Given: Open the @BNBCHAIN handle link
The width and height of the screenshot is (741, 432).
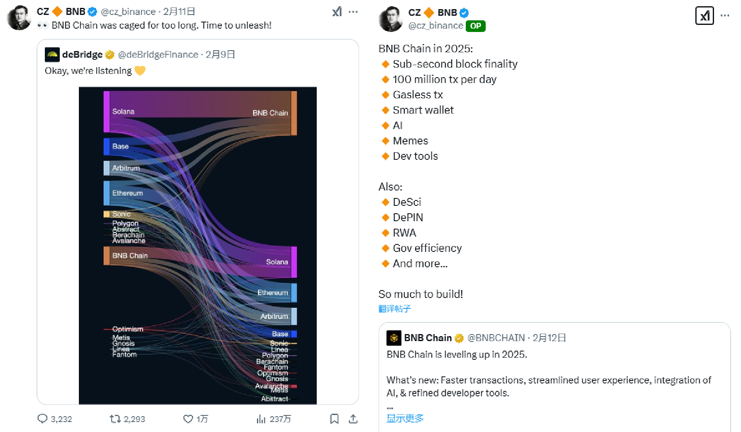Looking at the screenshot, I should [x=496, y=338].
